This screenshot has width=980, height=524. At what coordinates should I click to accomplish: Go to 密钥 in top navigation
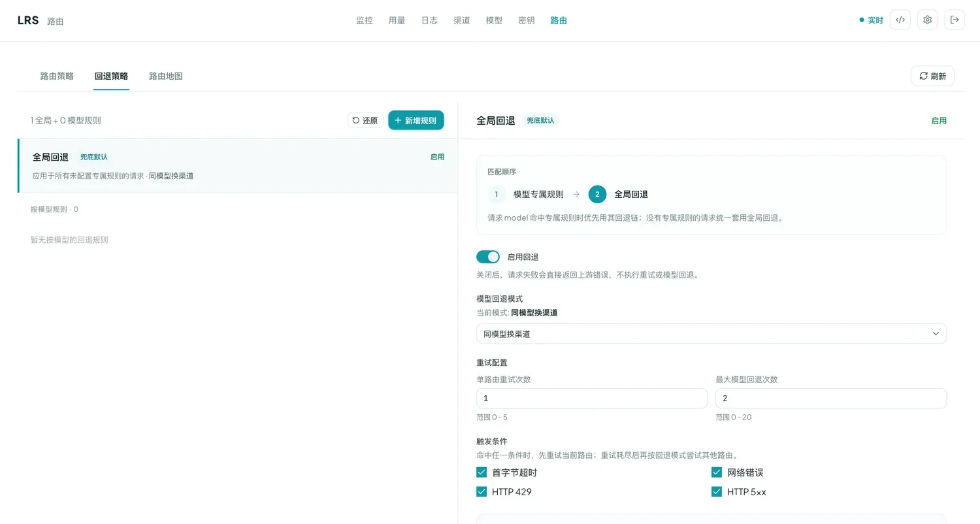tap(527, 20)
